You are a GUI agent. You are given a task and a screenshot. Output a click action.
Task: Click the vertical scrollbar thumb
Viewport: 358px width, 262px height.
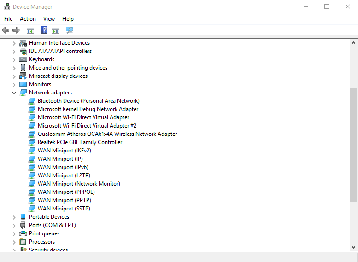coord(354,145)
